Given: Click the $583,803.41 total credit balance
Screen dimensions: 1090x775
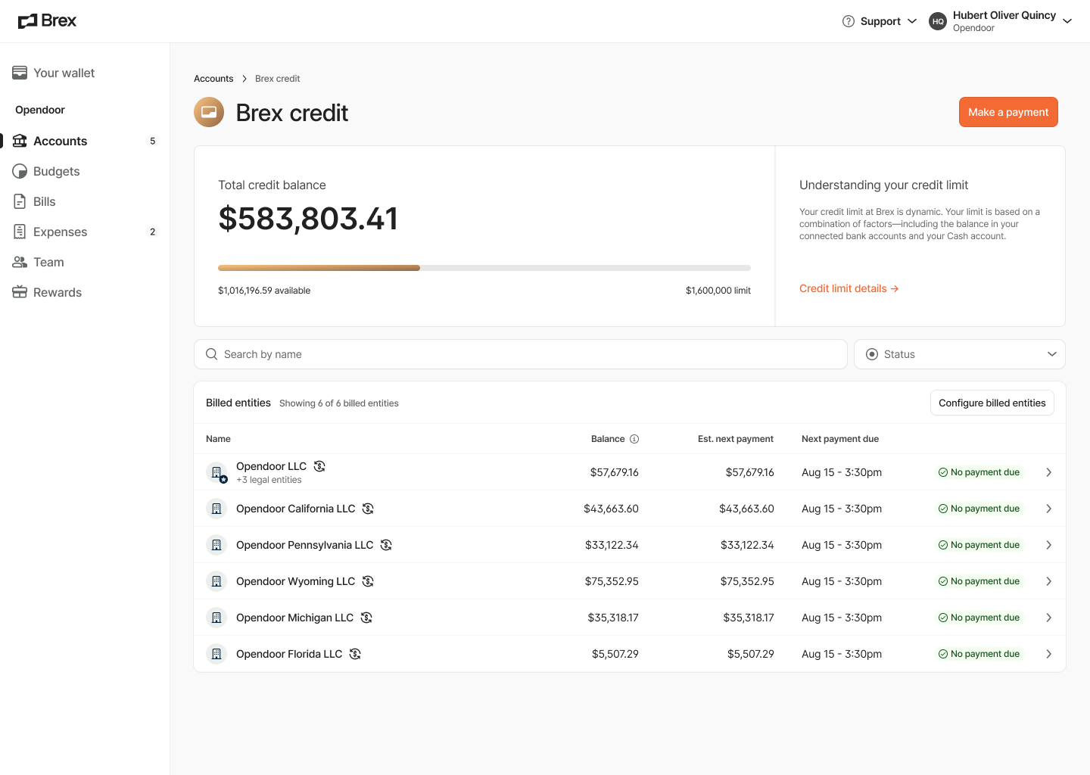Looking at the screenshot, I should point(308,219).
